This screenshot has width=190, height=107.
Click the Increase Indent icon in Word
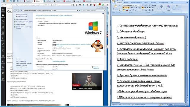click(155, 5)
